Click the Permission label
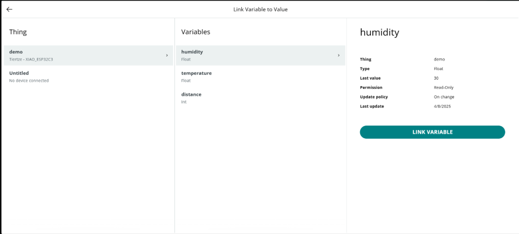This screenshot has height=234, width=519. coord(371,87)
